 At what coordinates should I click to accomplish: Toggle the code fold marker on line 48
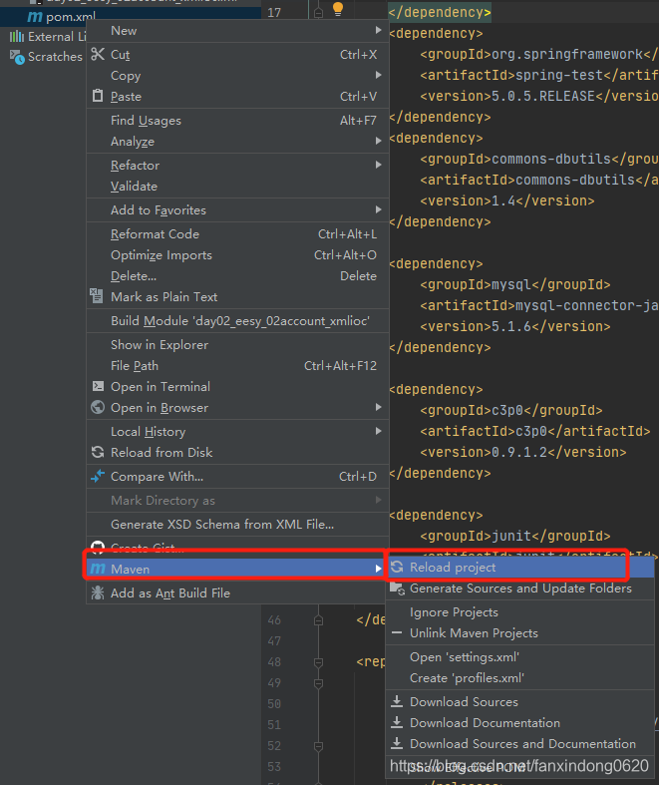pos(318,662)
